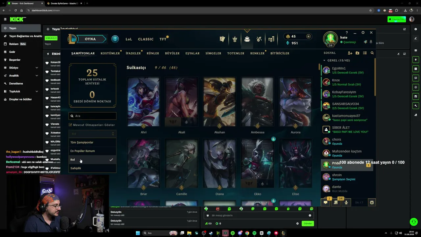Collapse the open Rol sorting dropdown

point(92,134)
